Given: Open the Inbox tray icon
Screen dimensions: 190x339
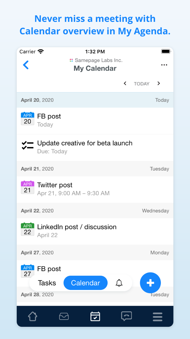Looking at the screenshot, I should (x=64, y=317).
